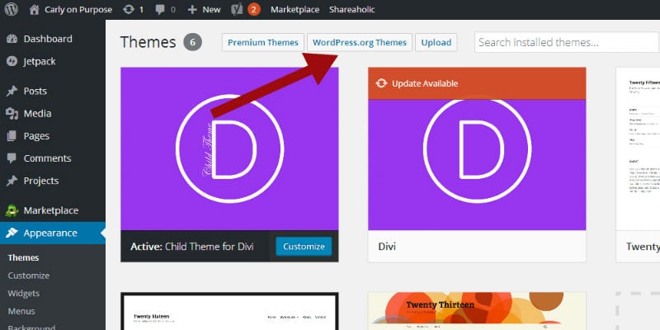Image resolution: width=660 pixels, height=330 pixels.
Task: Select the Twenty Sixteen theme thumbnail
Action: [229, 312]
